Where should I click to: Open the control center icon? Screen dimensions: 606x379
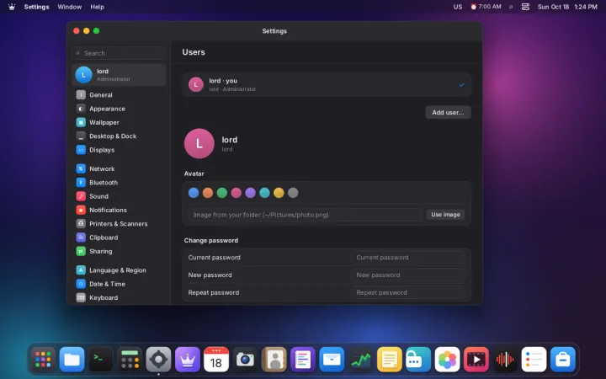pyautogui.click(x=525, y=7)
